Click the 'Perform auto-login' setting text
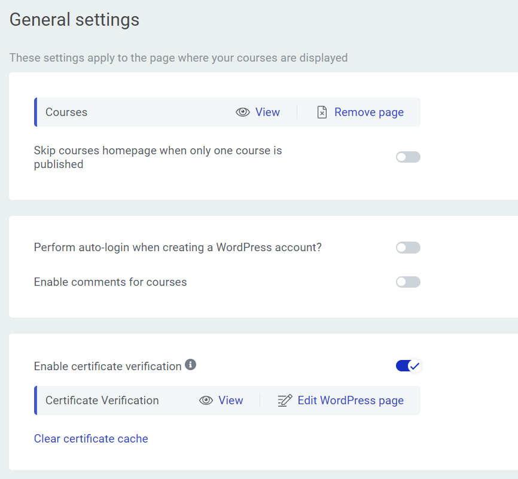 point(178,248)
